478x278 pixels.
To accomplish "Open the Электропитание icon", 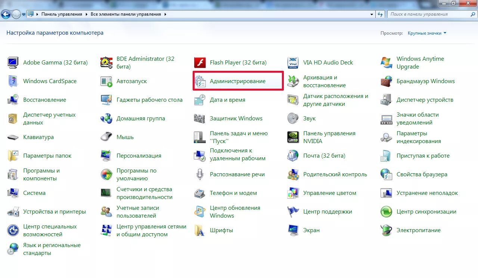I will [x=387, y=230].
